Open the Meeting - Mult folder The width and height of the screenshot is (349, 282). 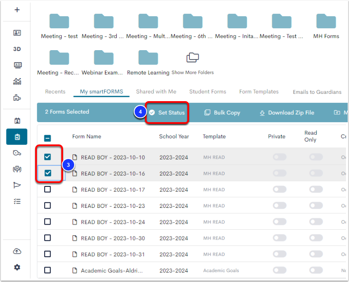point(148,26)
